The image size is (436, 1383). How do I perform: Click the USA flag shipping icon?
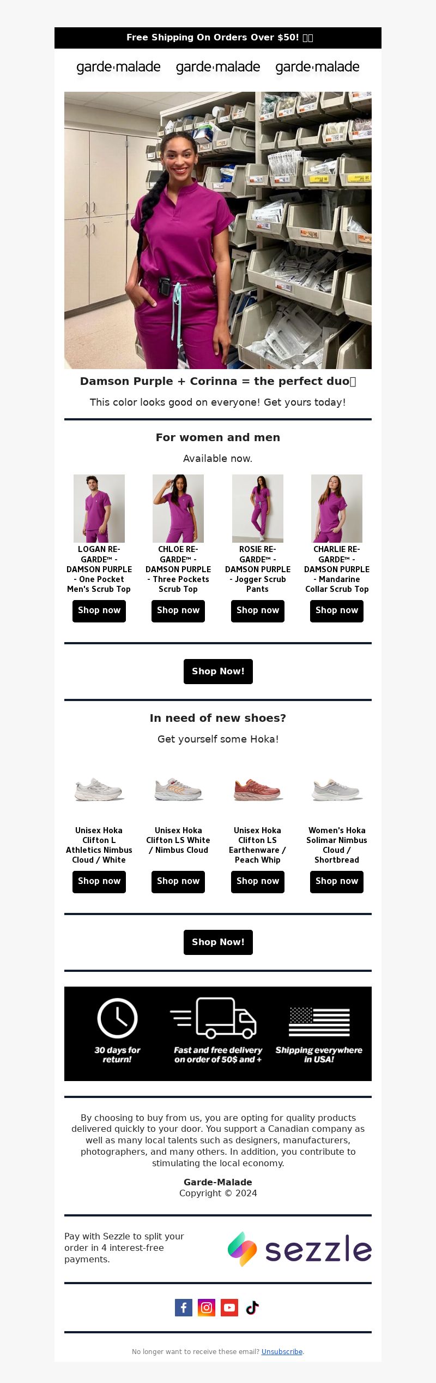(319, 1022)
